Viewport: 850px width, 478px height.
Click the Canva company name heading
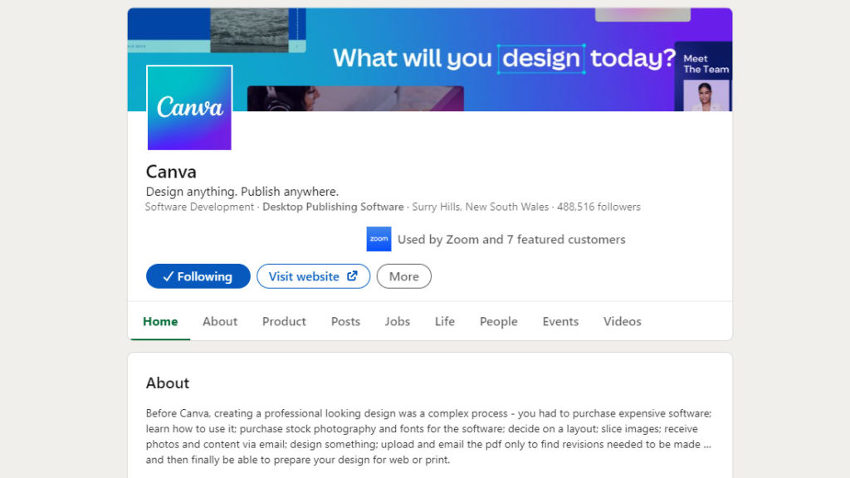pos(171,172)
